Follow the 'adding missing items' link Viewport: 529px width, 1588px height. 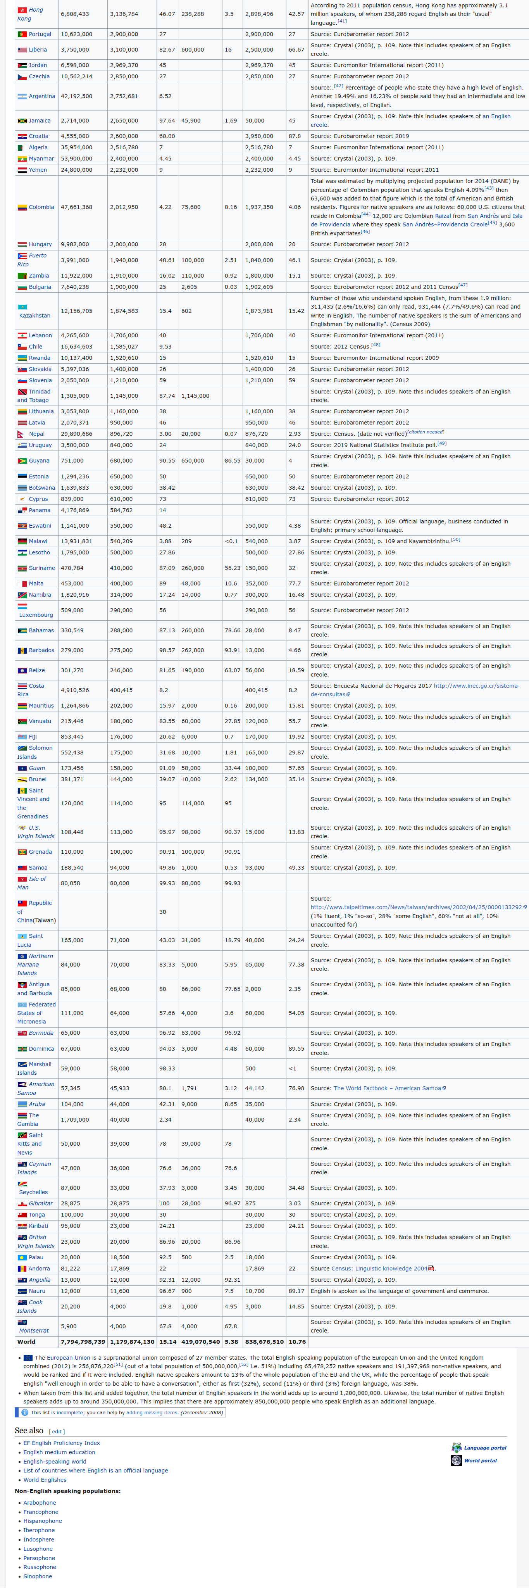[x=152, y=1412]
